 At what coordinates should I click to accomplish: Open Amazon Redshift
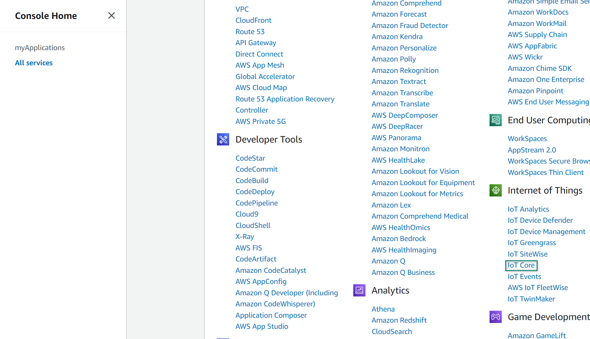coord(399,320)
